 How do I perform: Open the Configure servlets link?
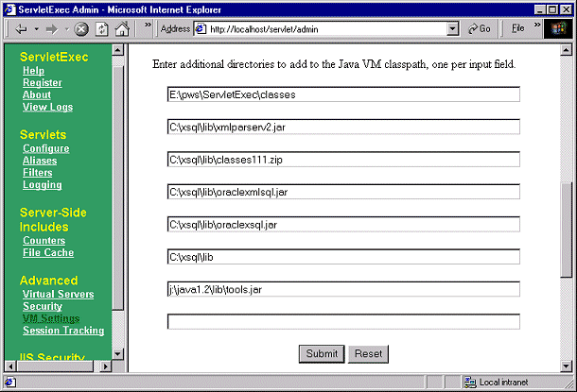click(45, 149)
